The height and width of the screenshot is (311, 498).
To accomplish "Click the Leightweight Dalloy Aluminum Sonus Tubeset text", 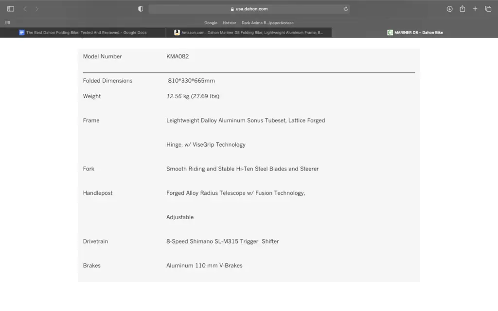I will click(246, 121).
